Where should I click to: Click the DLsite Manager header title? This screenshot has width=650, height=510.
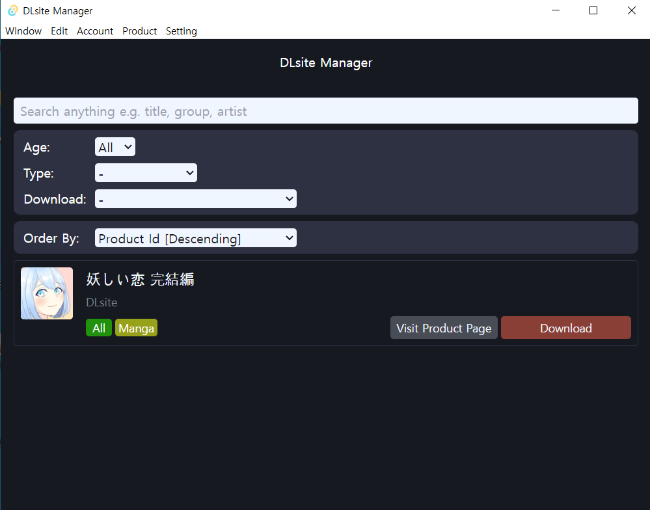[325, 62]
